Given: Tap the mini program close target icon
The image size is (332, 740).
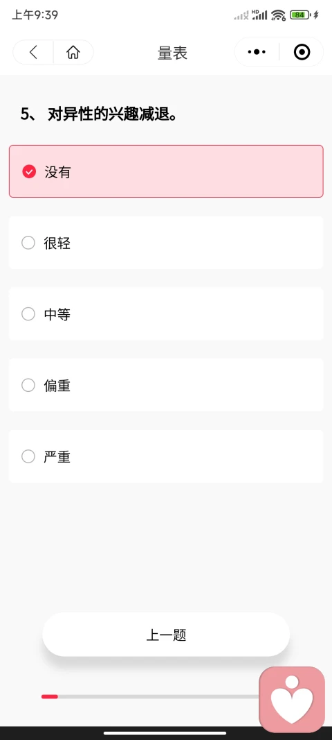Looking at the screenshot, I should pyautogui.click(x=302, y=52).
